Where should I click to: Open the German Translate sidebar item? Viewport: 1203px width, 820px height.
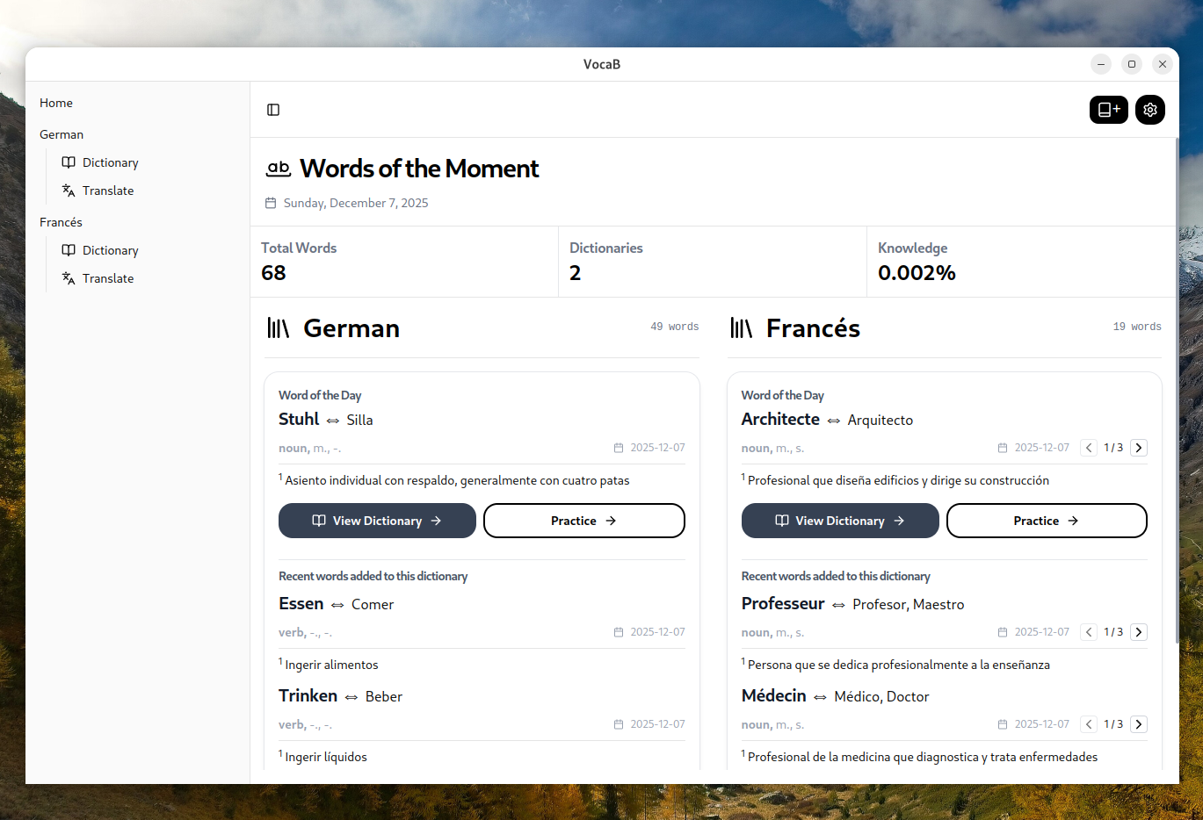point(108,191)
